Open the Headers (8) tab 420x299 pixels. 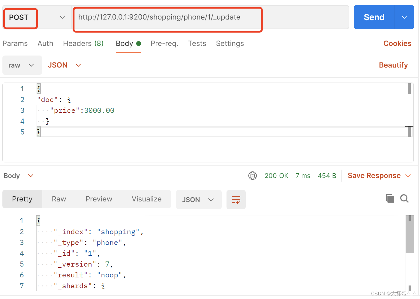tap(83, 44)
